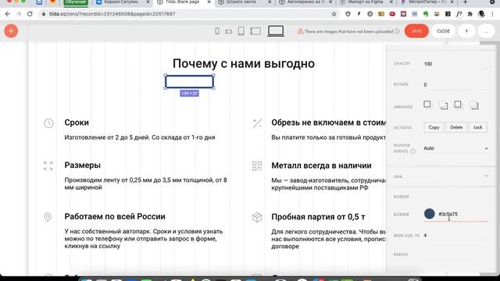Click the info icon beside the upload warning

click(x=397, y=31)
